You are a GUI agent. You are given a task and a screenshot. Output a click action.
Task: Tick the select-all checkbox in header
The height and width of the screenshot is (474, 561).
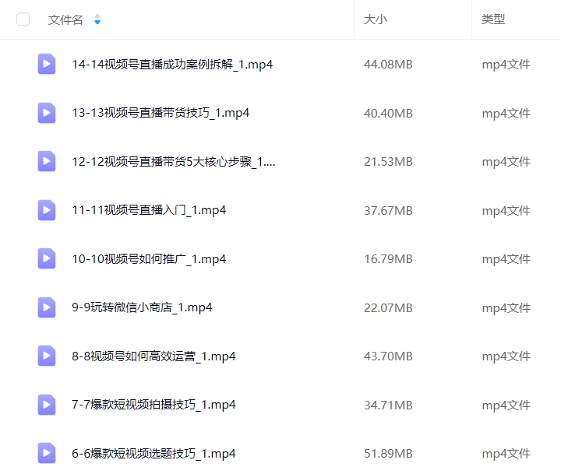point(23,19)
